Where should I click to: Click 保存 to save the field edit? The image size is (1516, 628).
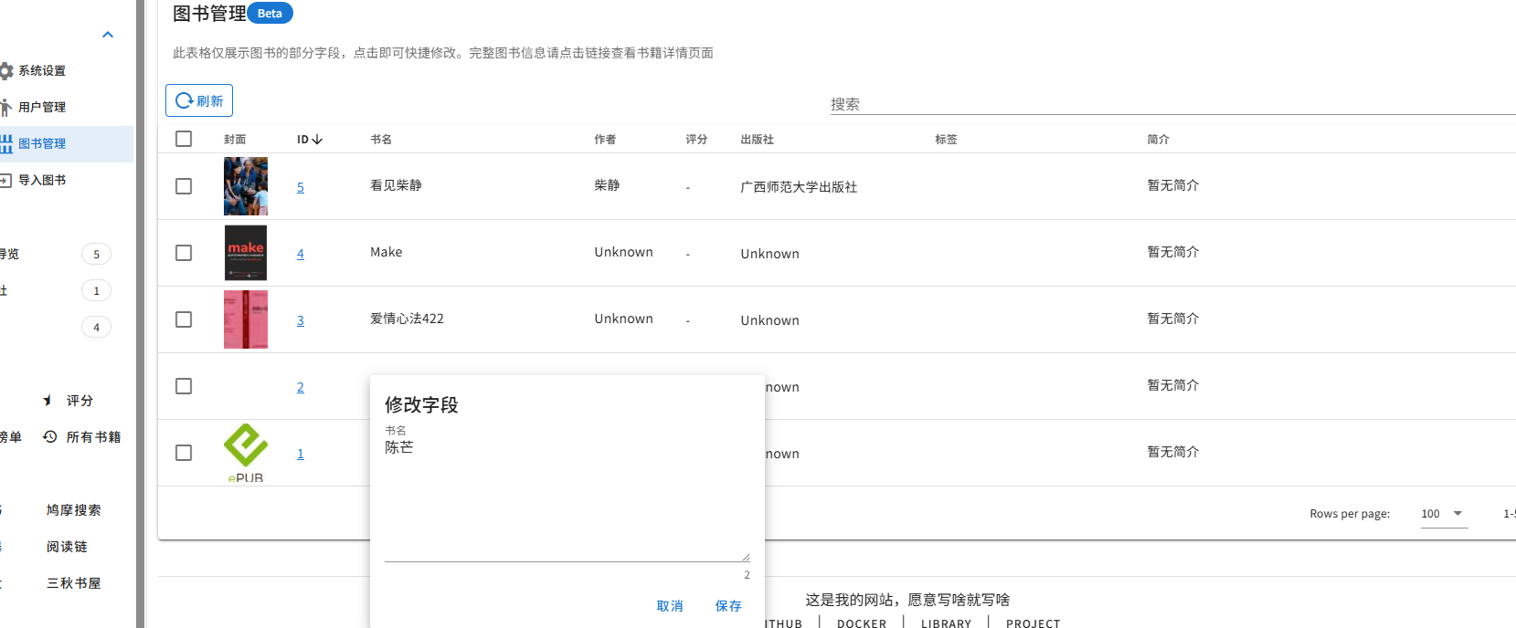click(728, 606)
